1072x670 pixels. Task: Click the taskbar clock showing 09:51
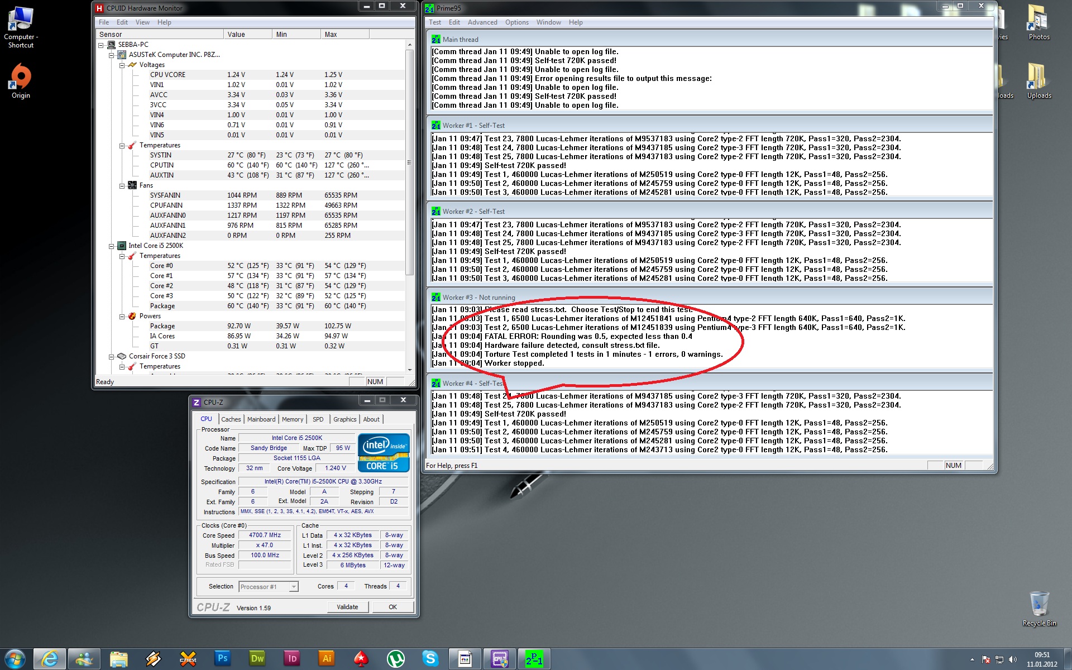tap(1042, 659)
